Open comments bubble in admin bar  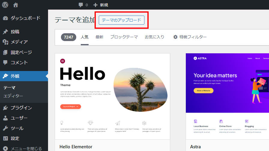tap(81, 5)
